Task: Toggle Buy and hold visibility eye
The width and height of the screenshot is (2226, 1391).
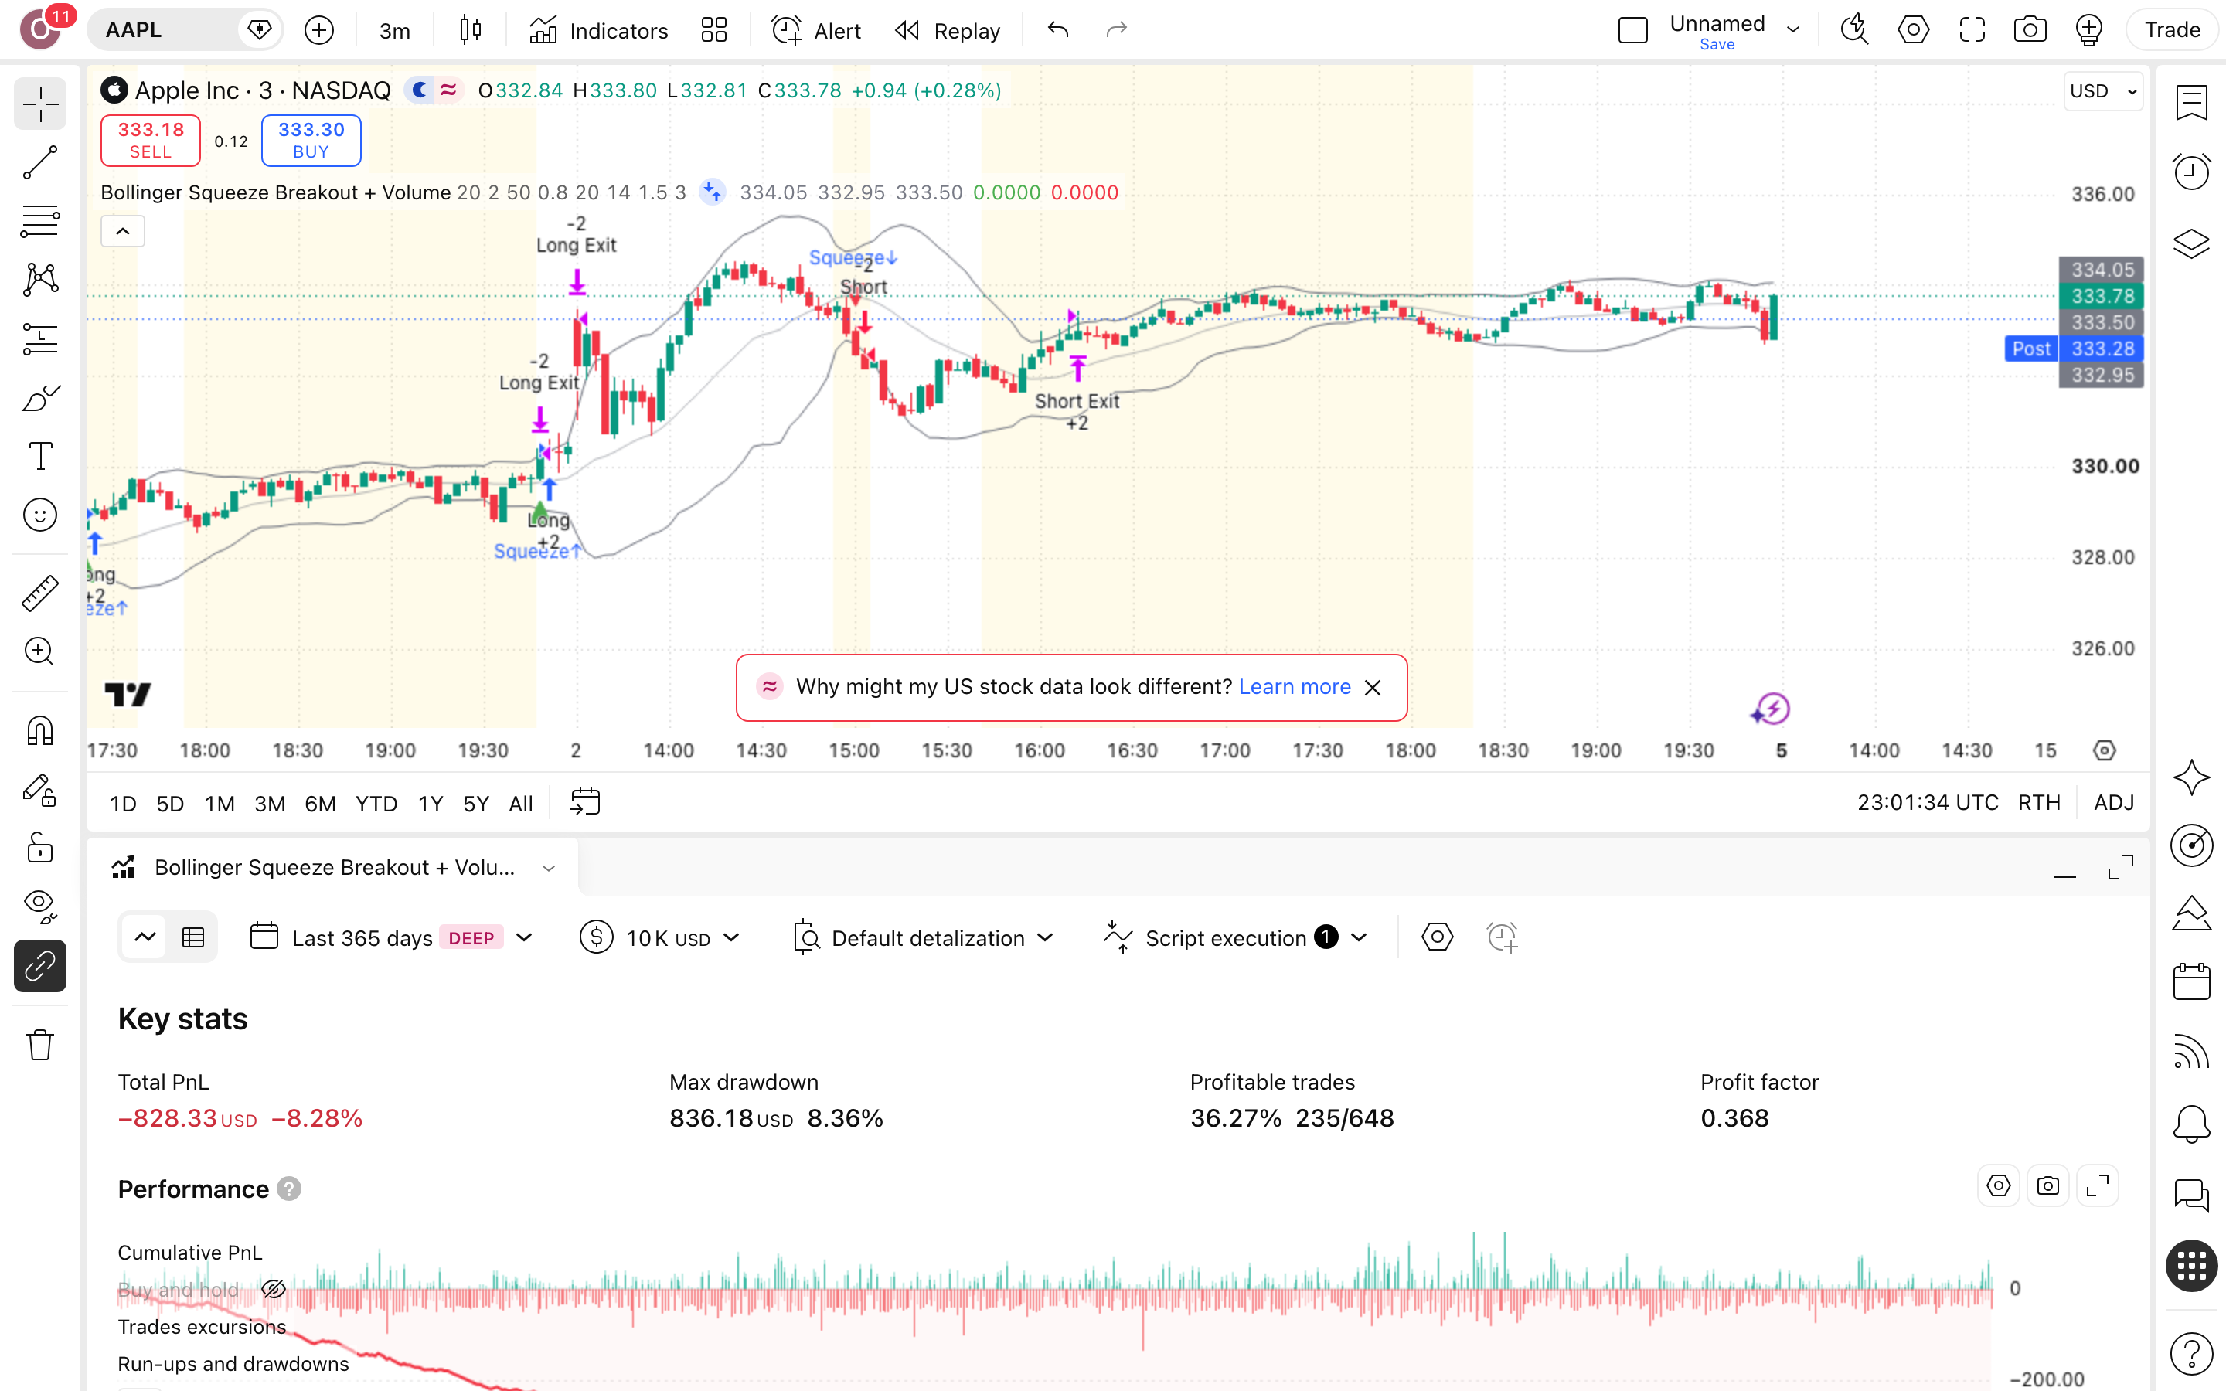Action: (273, 1289)
